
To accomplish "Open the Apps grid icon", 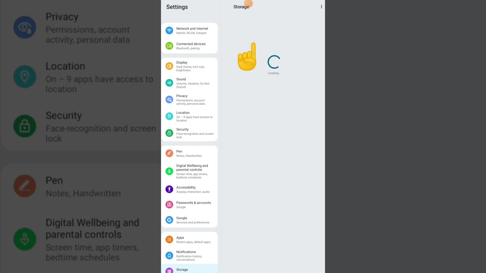I will (169, 240).
